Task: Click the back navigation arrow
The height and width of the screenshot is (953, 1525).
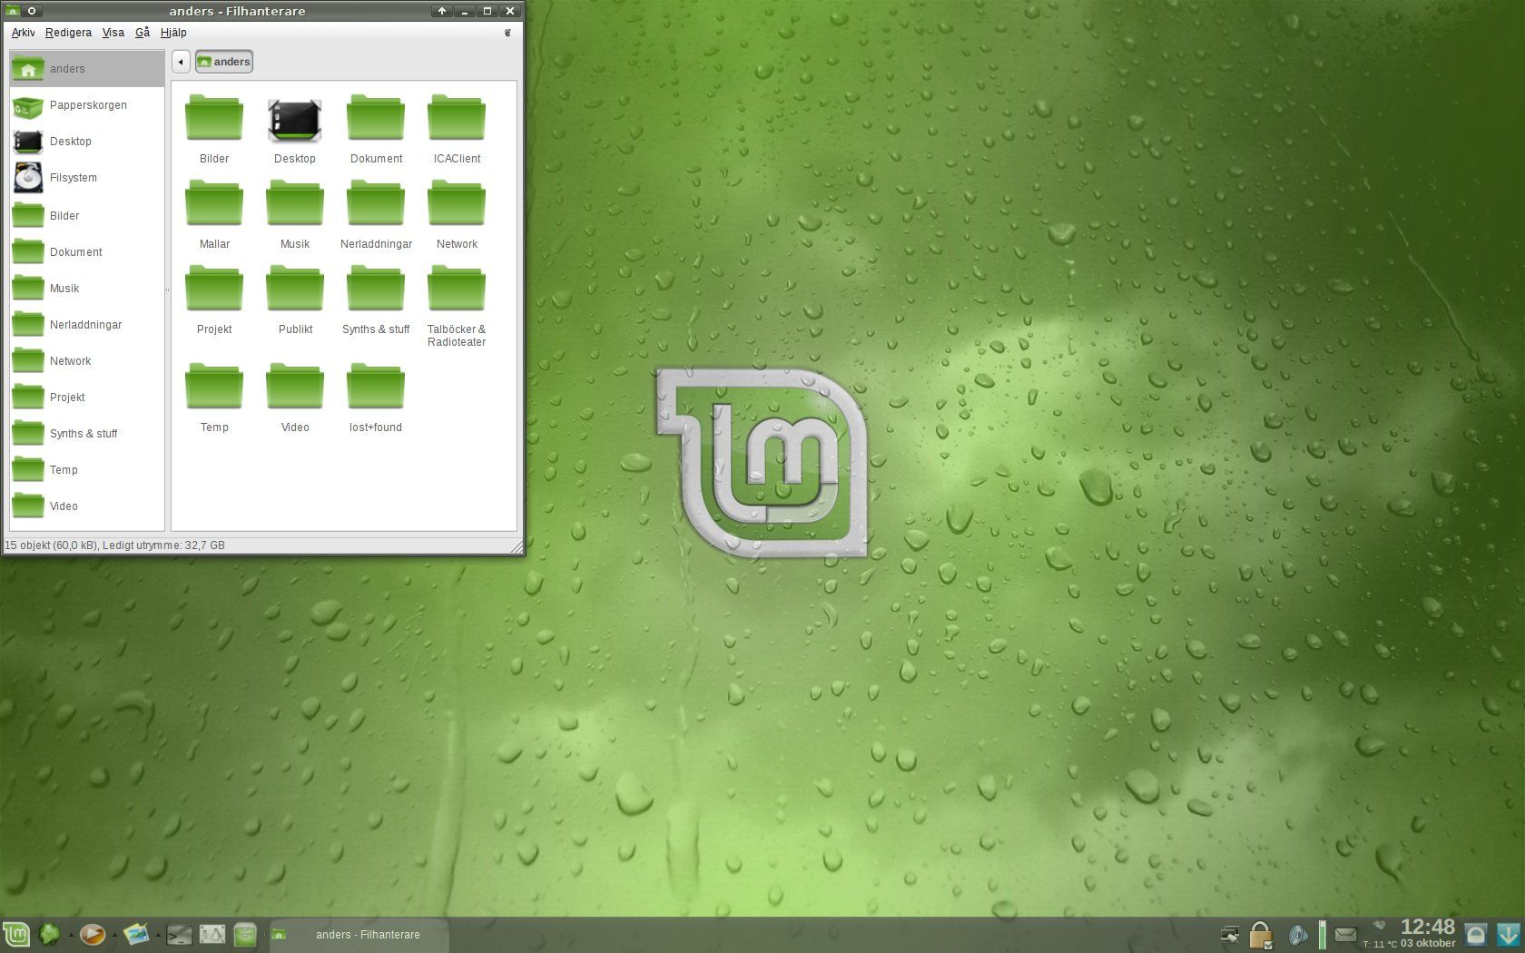Action: (x=181, y=61)
